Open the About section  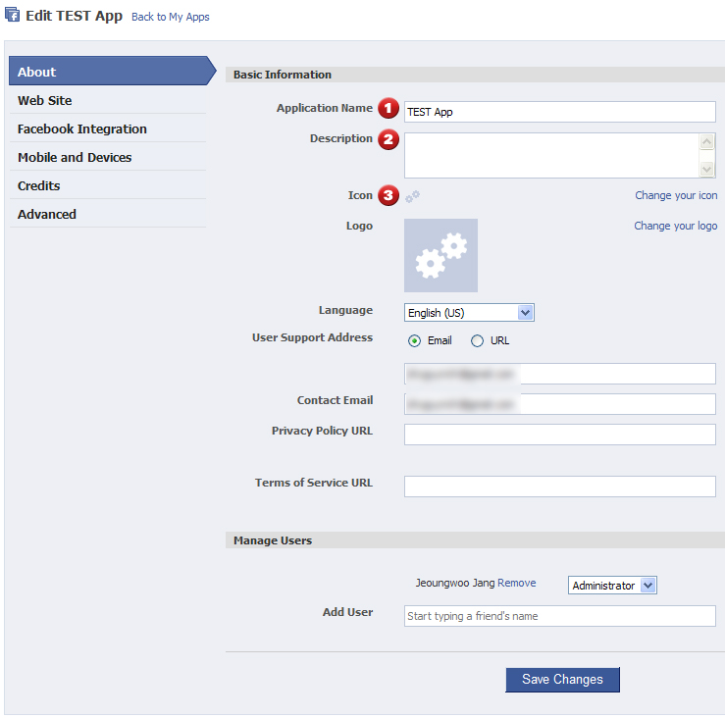click(x=113, y=72)
